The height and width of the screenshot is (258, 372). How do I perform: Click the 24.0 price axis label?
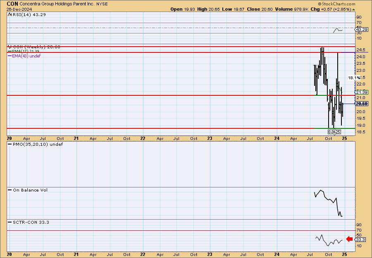360,57
